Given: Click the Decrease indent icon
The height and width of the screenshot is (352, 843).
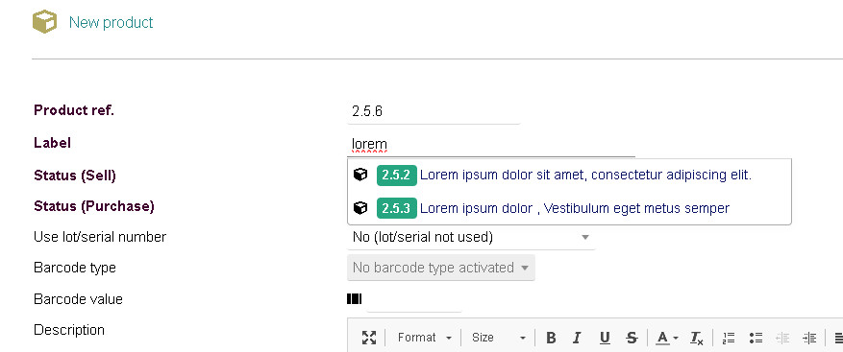Looking at the screenshot, I should (x=782, y=338).
